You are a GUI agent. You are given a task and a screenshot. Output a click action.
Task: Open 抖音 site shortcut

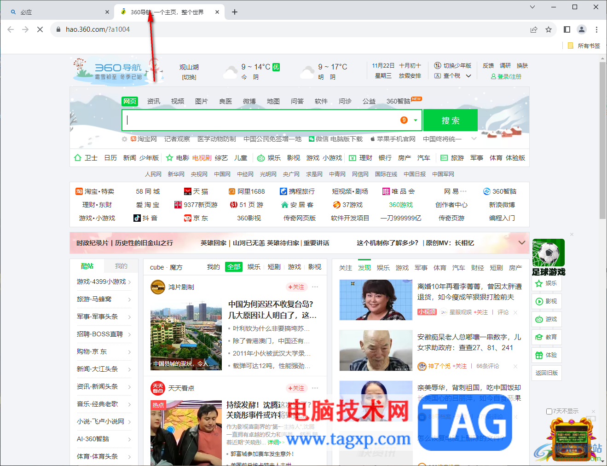point(145,218)
